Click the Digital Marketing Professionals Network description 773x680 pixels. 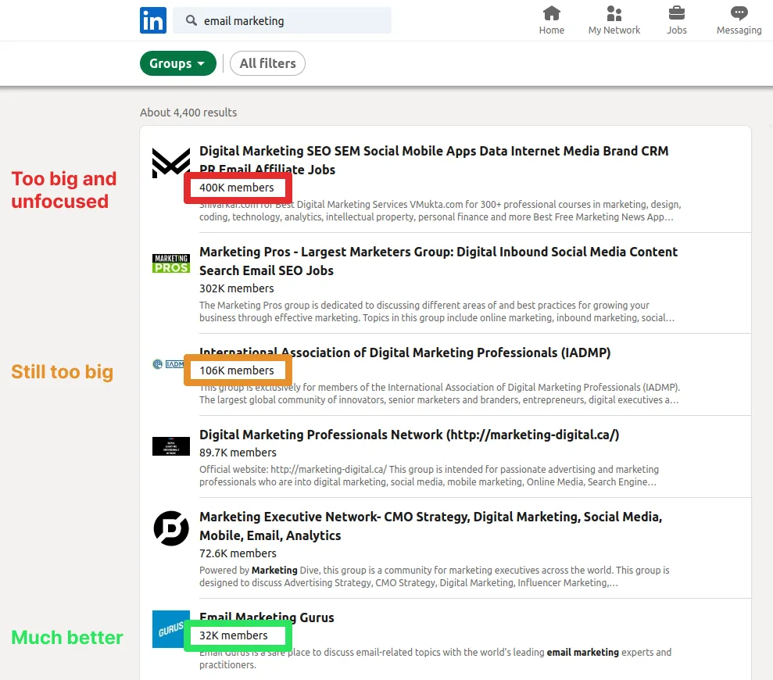(429, 475)
